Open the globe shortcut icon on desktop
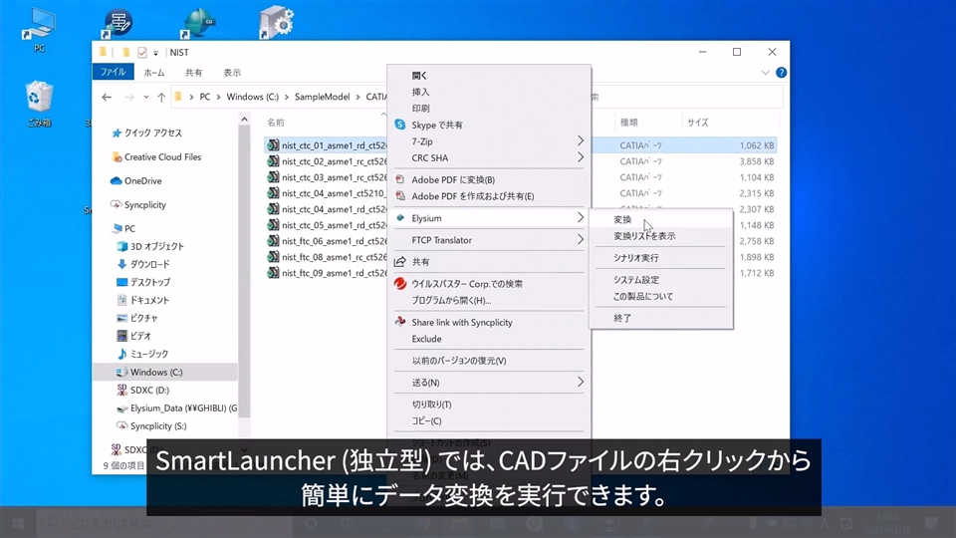Viewport: 956px width, 538px height. point(198,23)
